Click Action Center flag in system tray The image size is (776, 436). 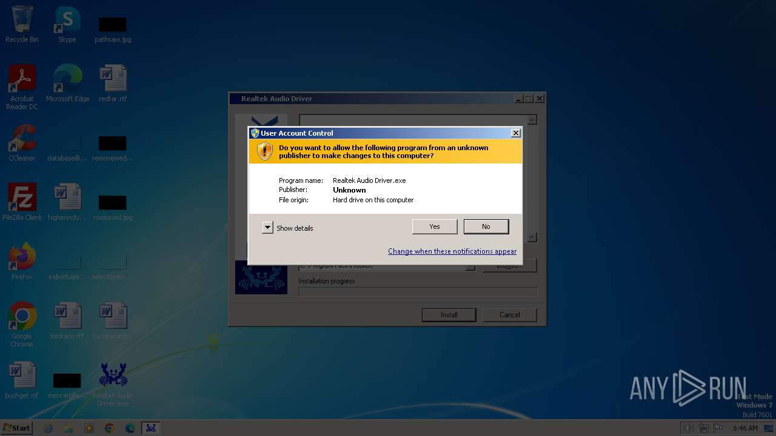pos(718,428)
